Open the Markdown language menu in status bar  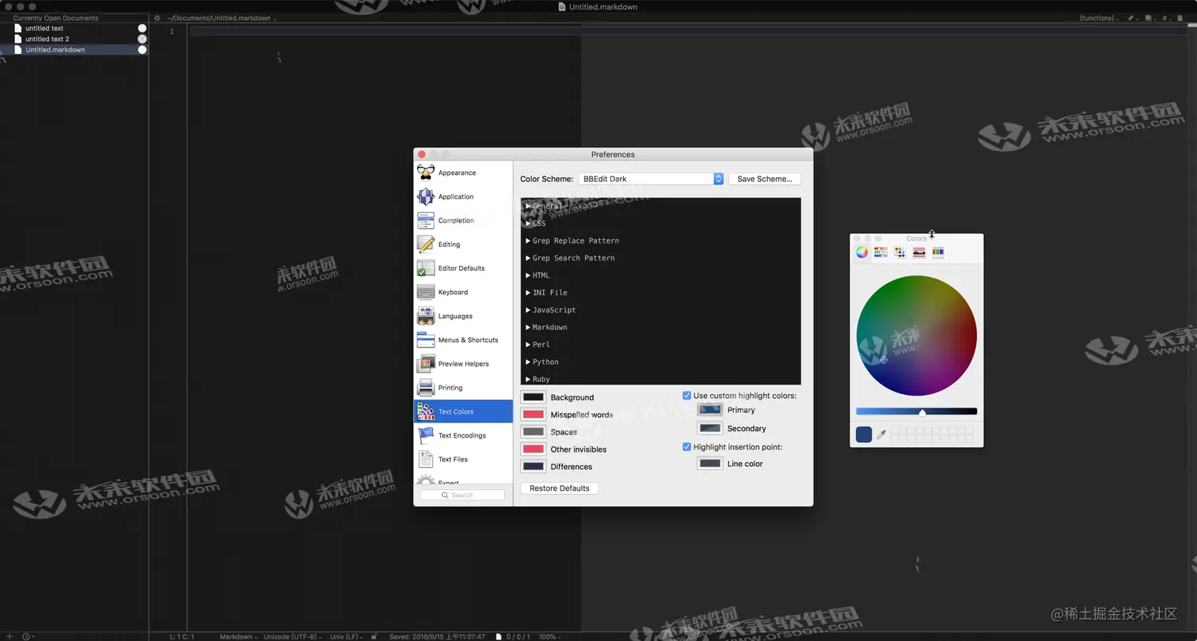238,636
